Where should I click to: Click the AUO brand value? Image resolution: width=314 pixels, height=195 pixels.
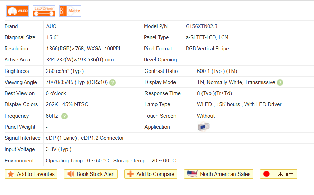click(51, 26)
